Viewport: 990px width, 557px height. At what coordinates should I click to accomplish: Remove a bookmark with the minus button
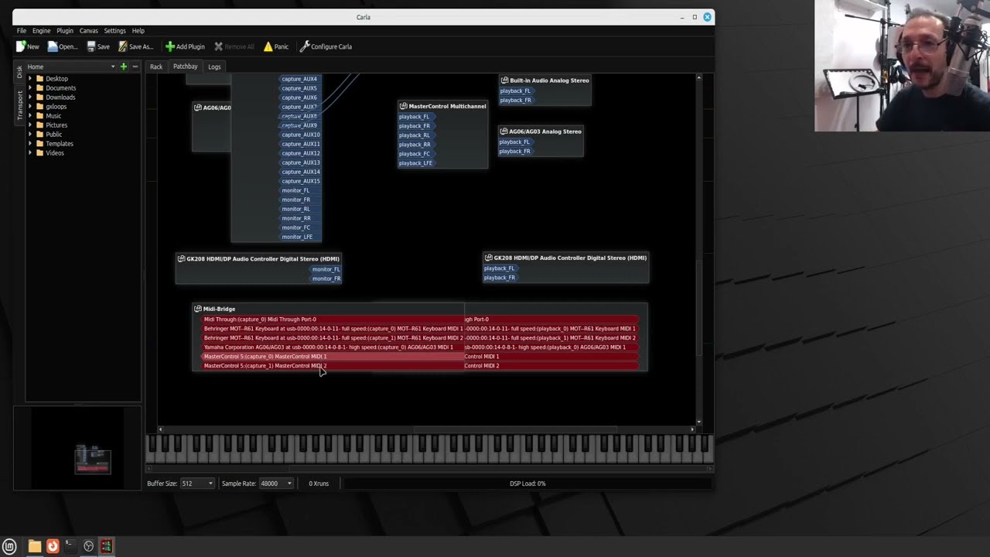click(135, 67)
